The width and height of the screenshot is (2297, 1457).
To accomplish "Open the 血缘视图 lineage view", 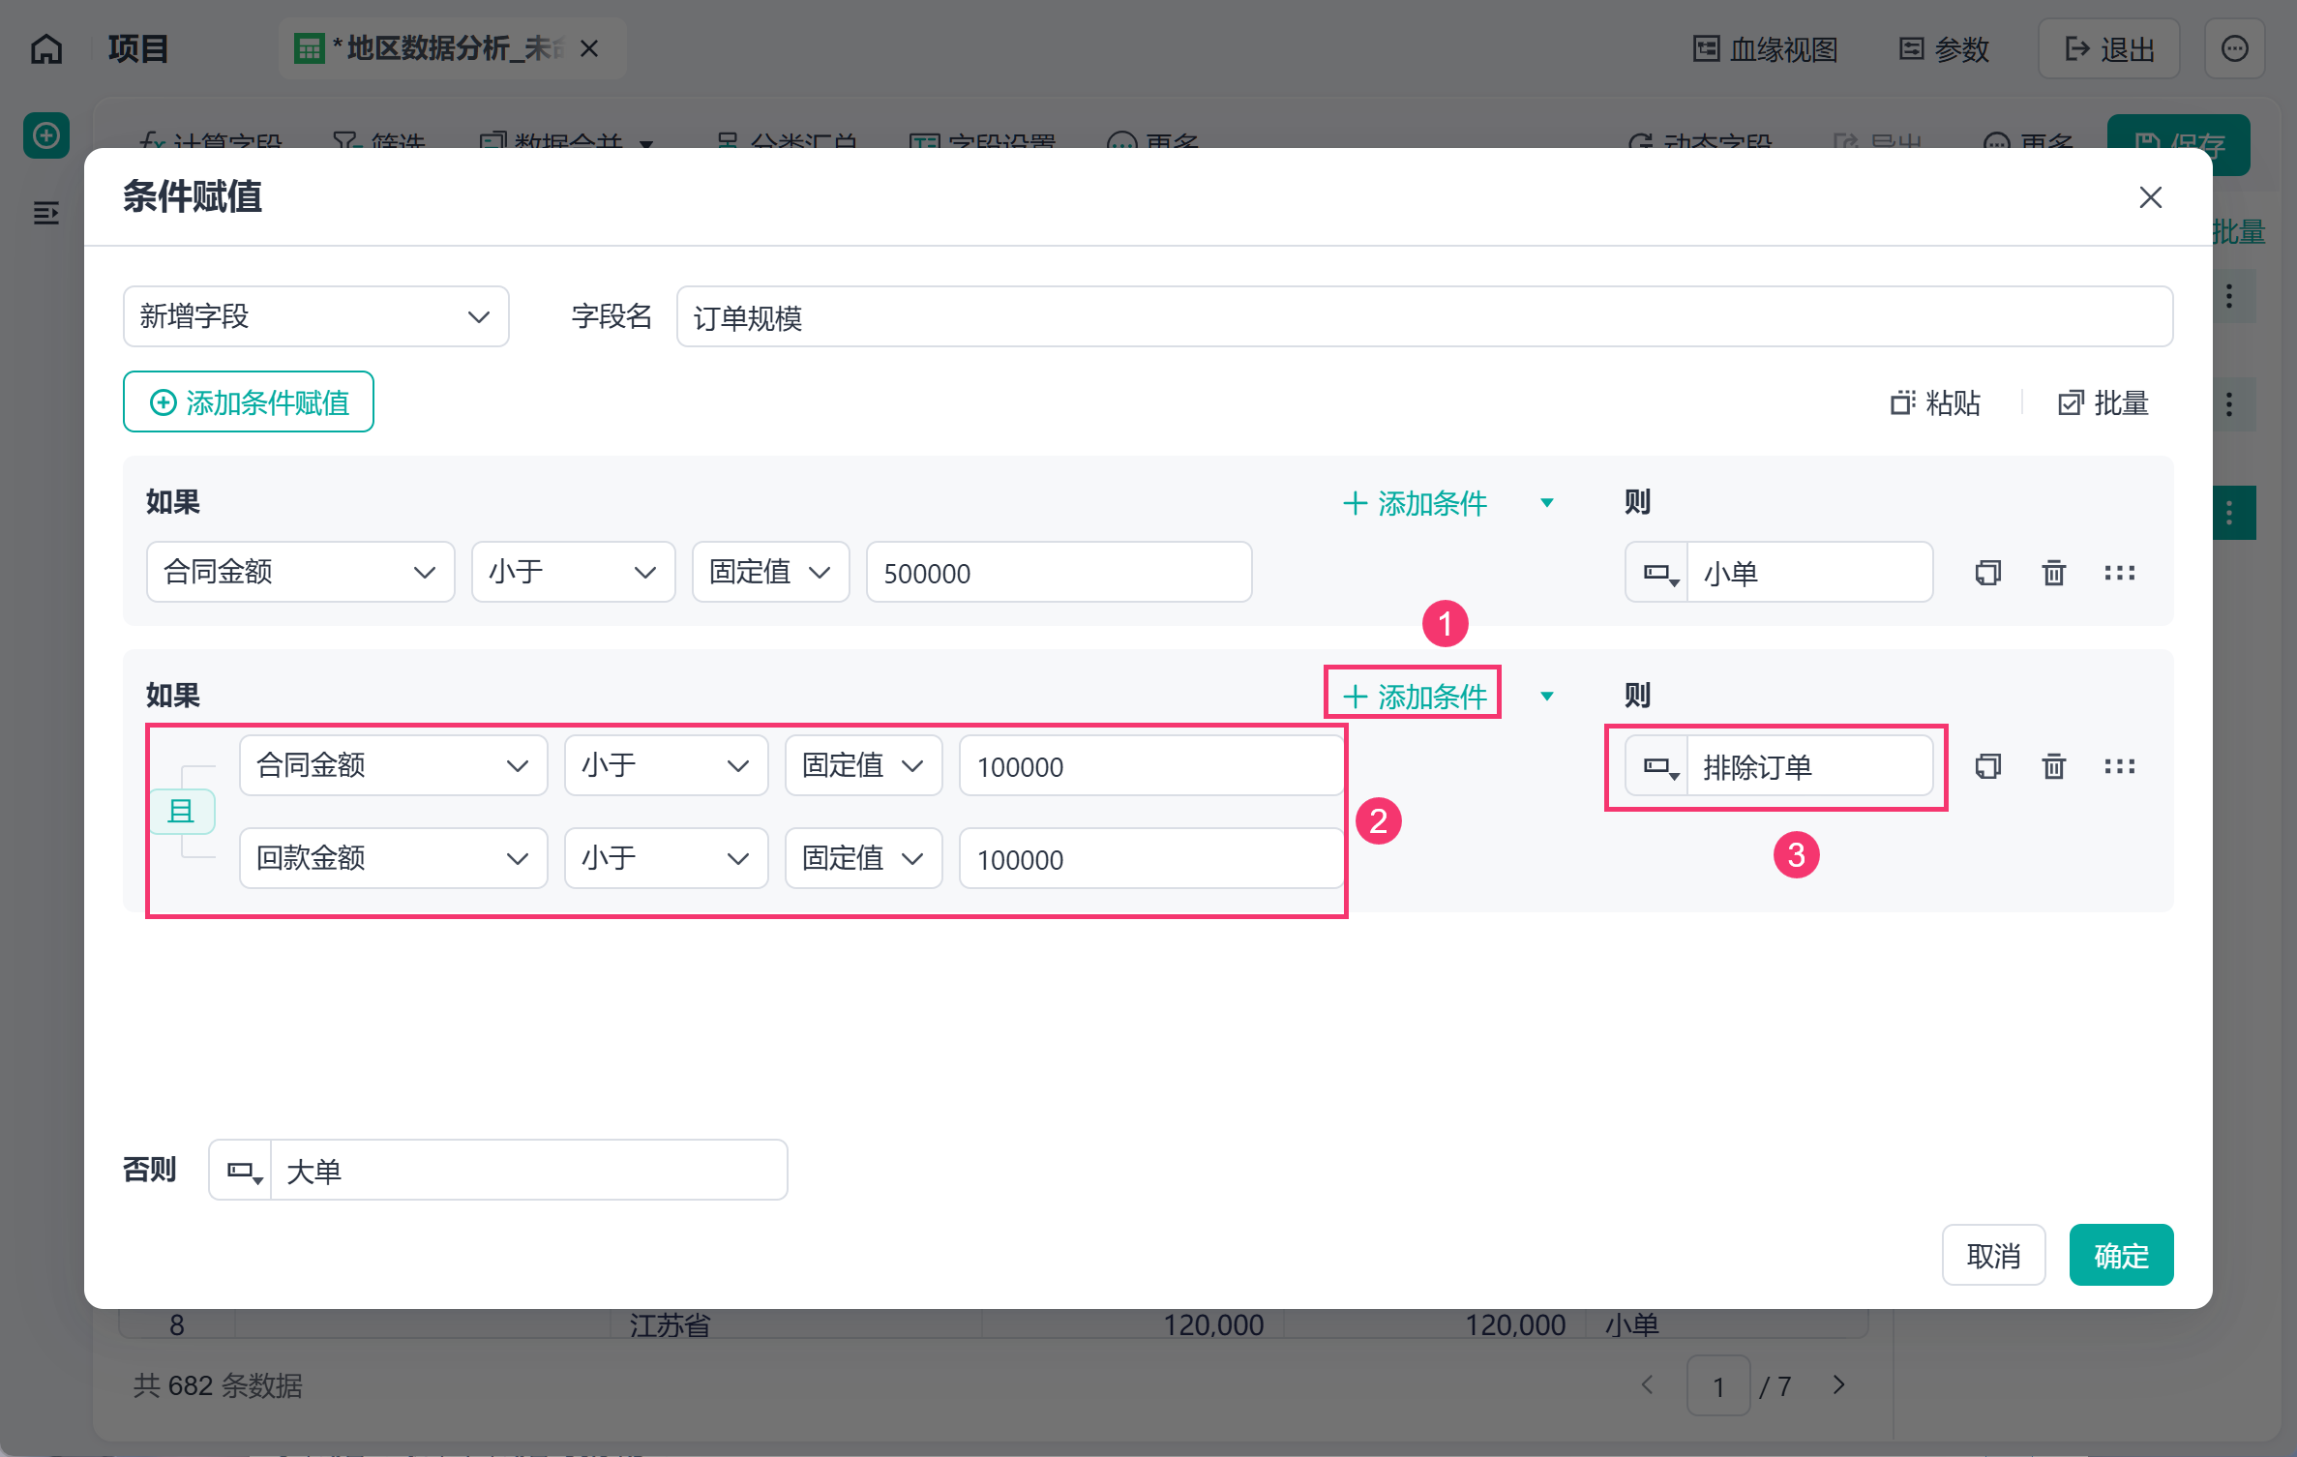I will [1766, 48].
